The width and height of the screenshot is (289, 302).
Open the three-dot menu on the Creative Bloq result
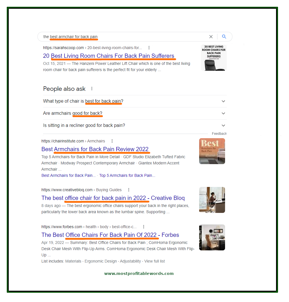click(x=129, y=190)
